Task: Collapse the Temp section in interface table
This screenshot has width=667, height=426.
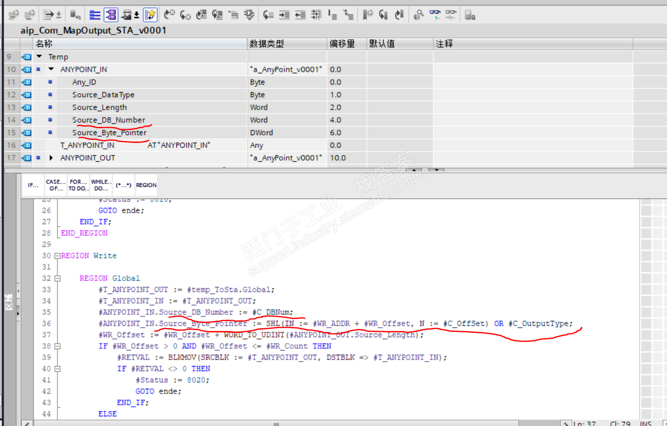Action: click(x=39, y=57)
